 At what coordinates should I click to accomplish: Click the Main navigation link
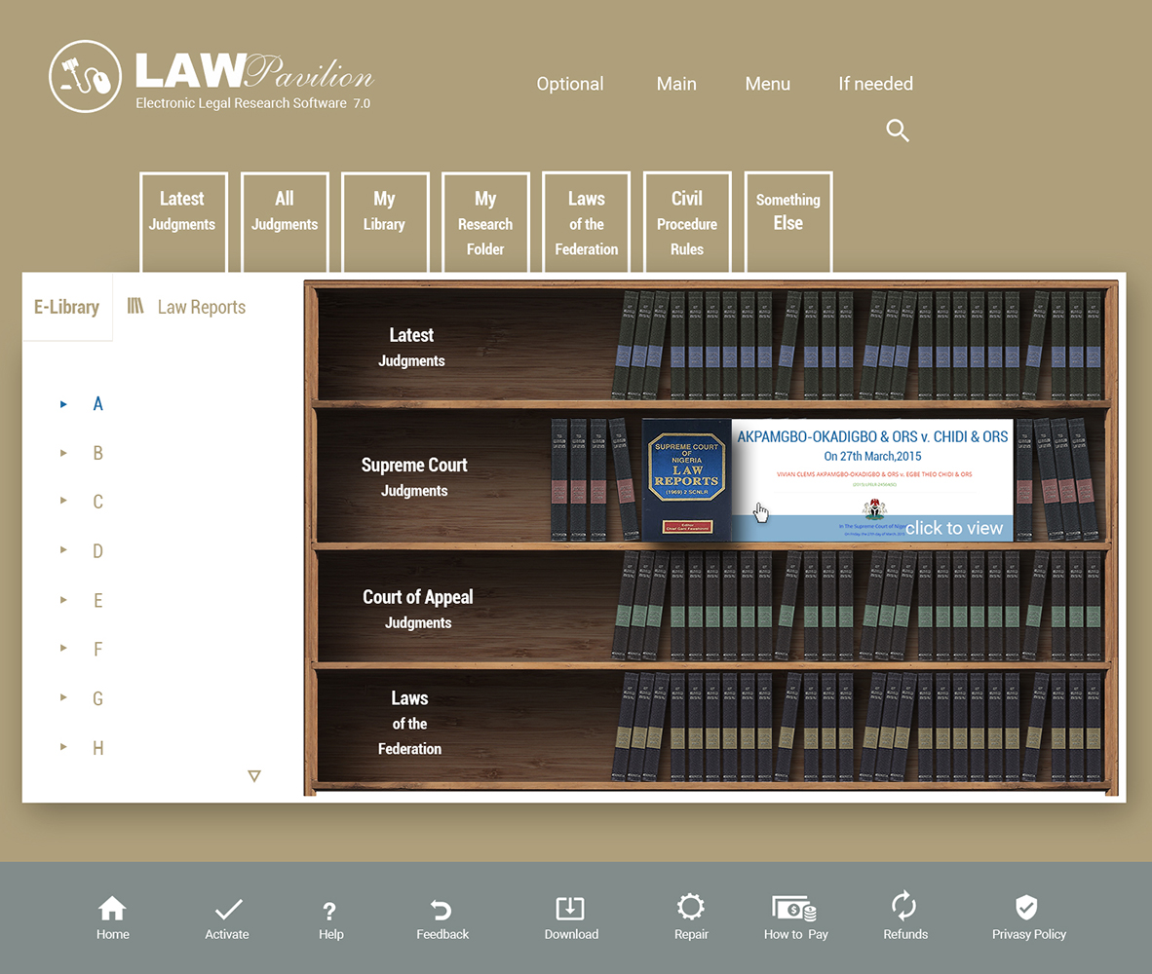pos(676,84)
